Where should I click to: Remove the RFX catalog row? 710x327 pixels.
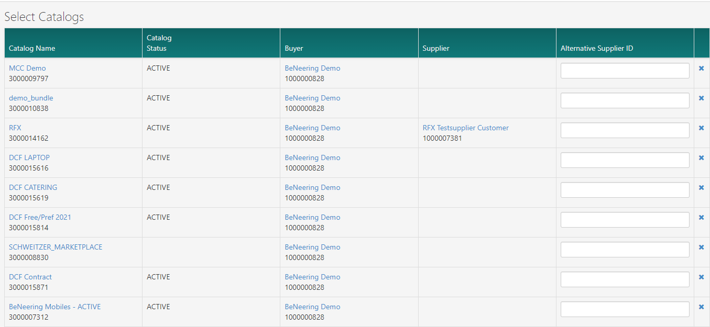pyautogui.click(x=701, y=128)
